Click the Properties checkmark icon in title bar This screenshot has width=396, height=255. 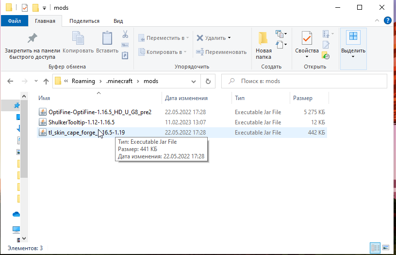coord(24,8)
